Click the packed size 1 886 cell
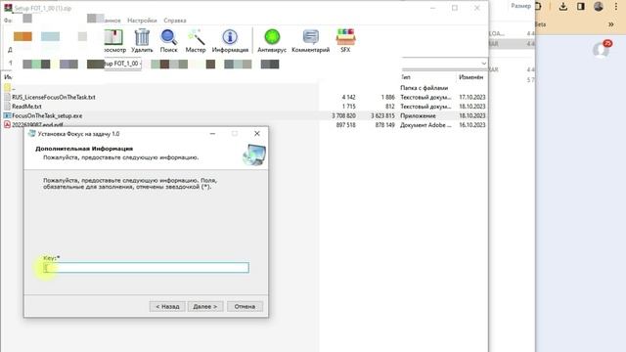This screenshot has height=352, width=626. click(x=387, y=97)
